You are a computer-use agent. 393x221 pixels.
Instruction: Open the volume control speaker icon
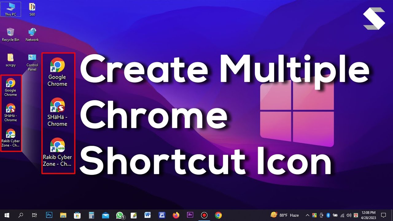coord(349,215)
